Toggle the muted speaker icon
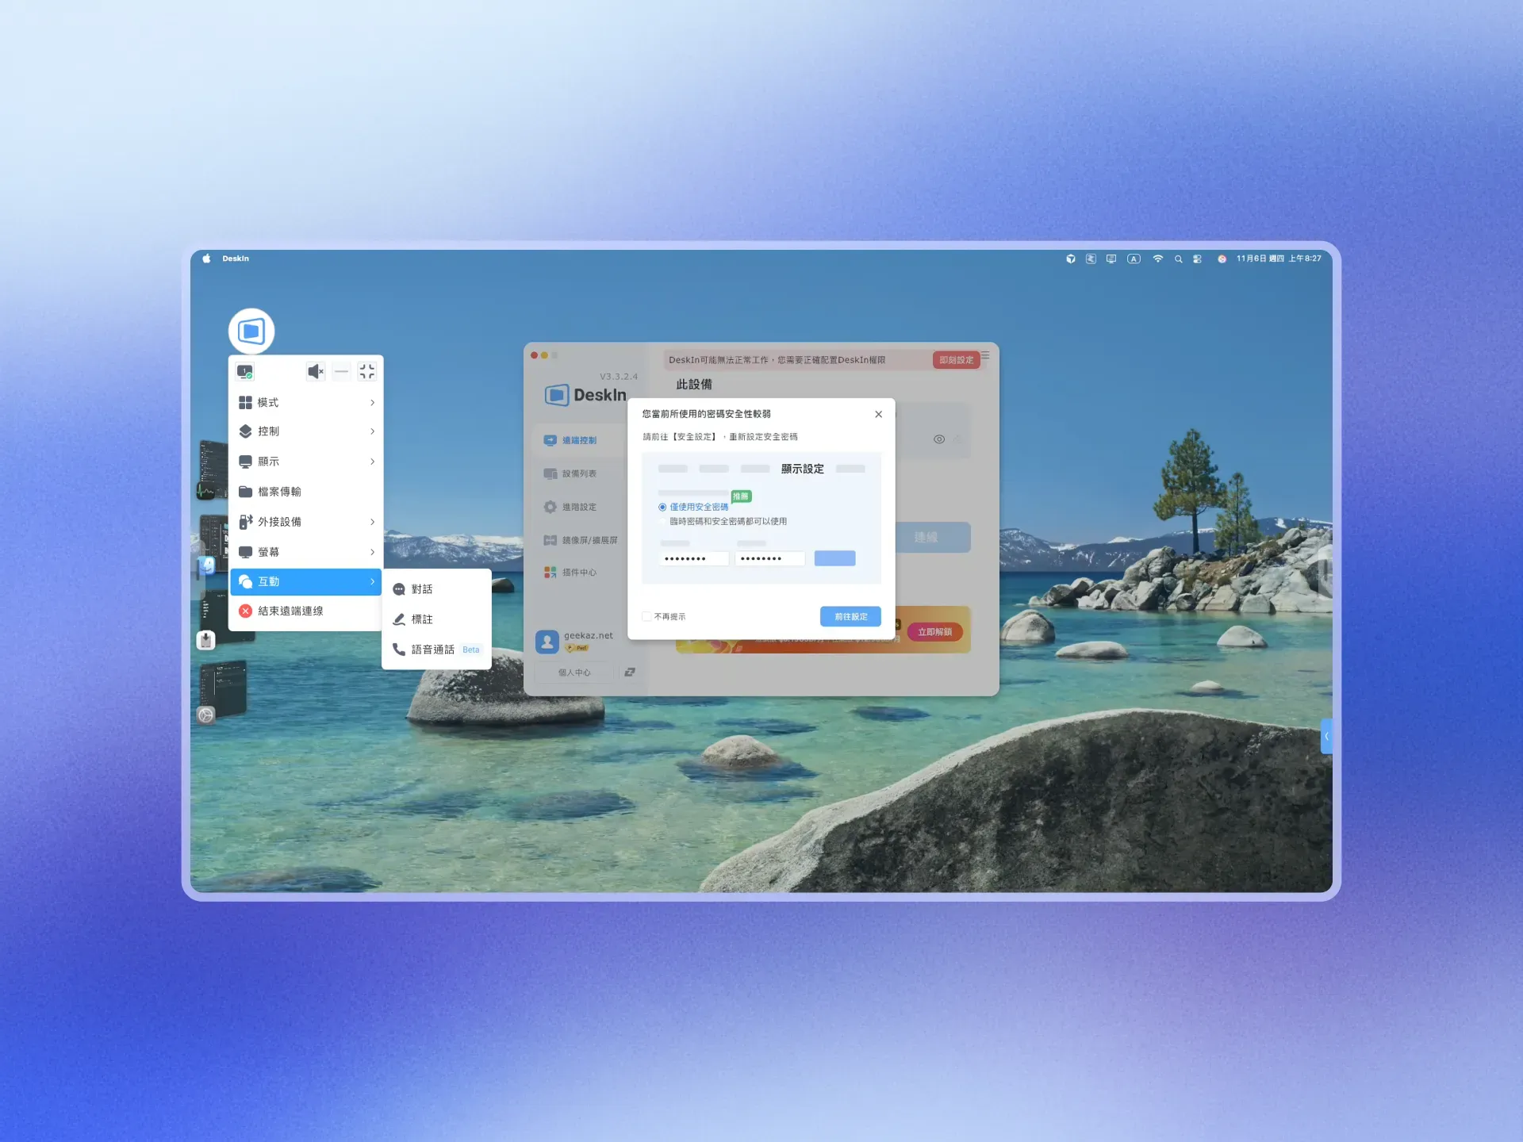 [x=316, y=372]
